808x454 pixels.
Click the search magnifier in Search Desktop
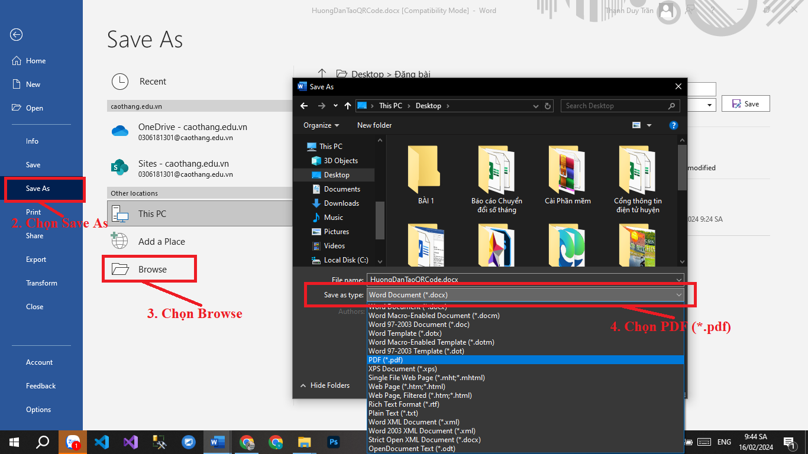[x=671, y=106]
